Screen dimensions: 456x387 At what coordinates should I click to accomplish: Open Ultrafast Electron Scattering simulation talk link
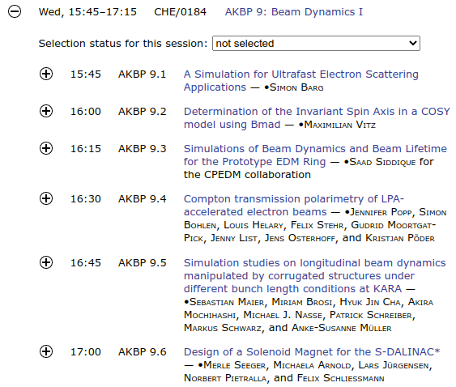tap(301, 80)
